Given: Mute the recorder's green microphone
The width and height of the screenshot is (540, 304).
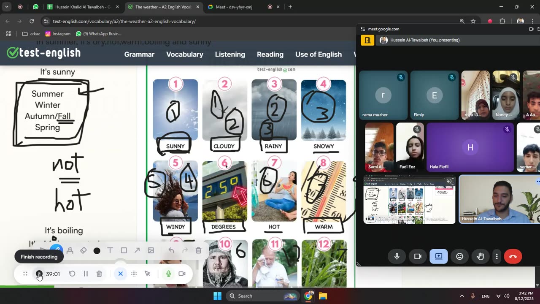Looking at the screenshot, I should coord(168,274).
